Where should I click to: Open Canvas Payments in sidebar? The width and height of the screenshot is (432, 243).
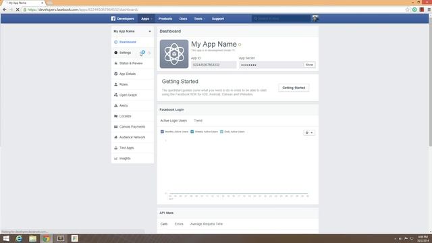132,127
